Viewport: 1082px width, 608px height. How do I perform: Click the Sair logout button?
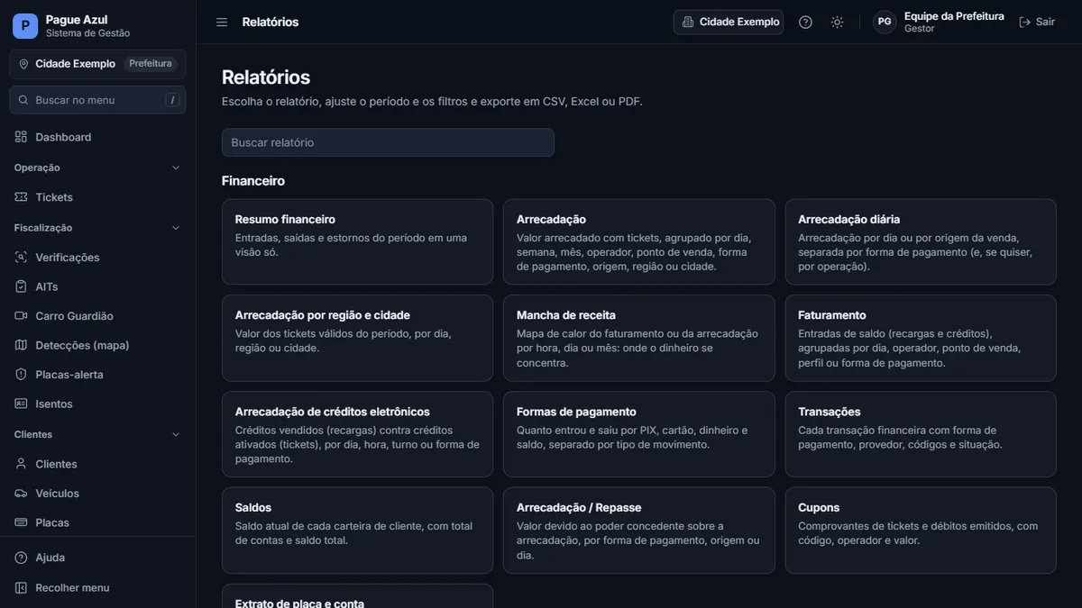(1037, 22)
